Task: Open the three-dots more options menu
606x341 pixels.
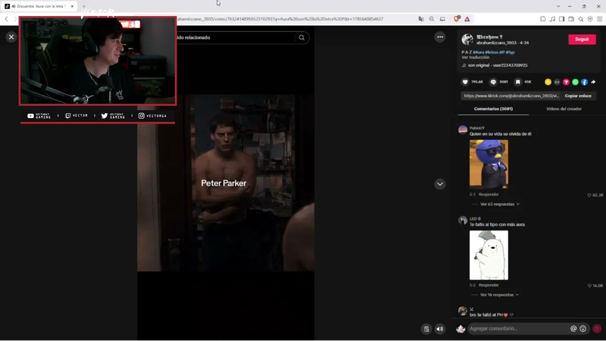Action: [x=440, y=37]
